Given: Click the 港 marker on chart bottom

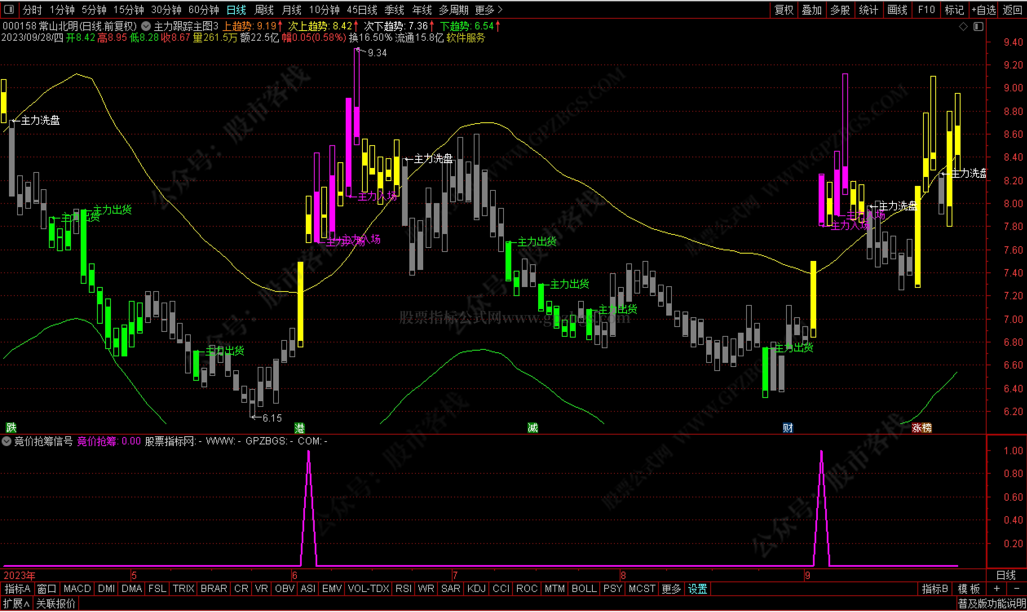Looking at the screenshot, I should tap(299, 428).
